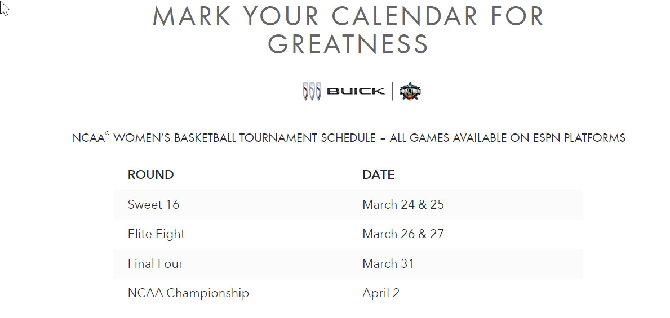The image size is (670, 318).
Task: Select the NCAA Championship round cell
Action: 188,293
